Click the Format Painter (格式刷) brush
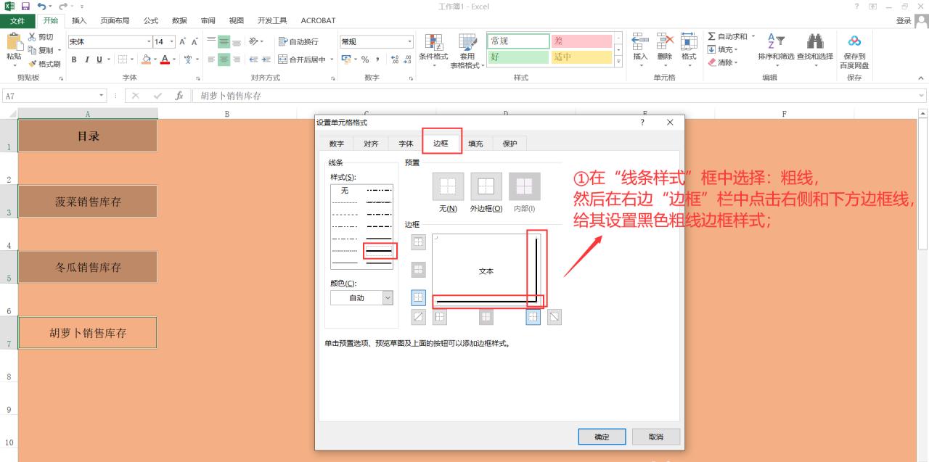This screenshot has width=929, height=462. point(33,64)
